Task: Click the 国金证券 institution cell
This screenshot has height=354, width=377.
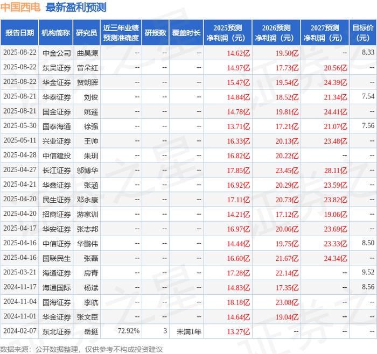Action: pos(57,112)
